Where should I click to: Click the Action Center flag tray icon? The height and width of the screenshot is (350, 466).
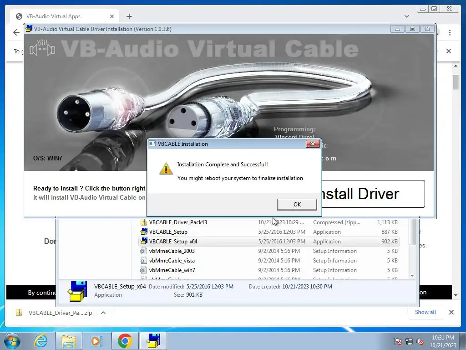(x=398, y=342)
